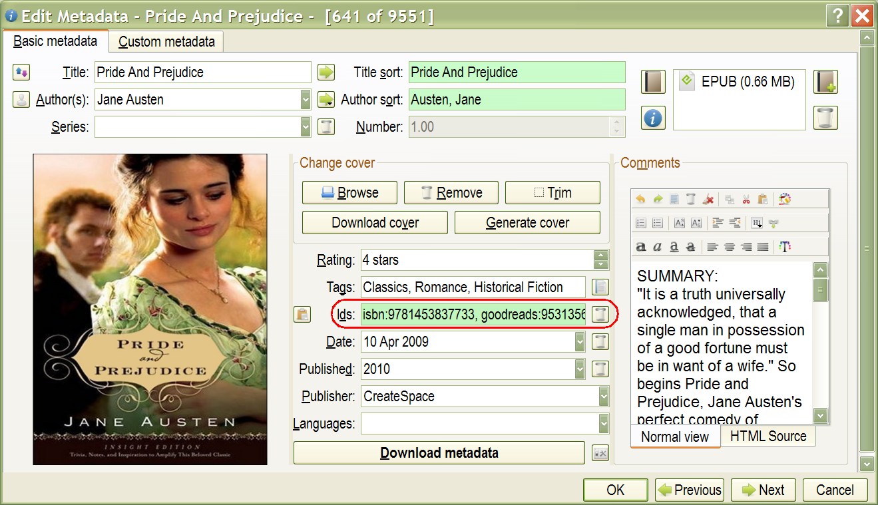This screenshot has height=505, width=878.
Task: Set metadata from book format (info icon)
Action: click(x=654, y=118)
